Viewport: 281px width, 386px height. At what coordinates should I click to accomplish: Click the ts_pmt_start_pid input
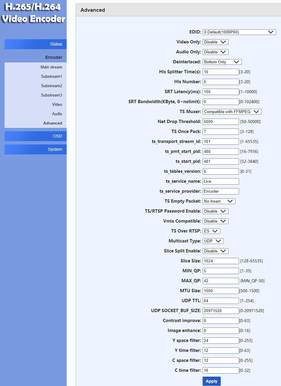[221, 151]
